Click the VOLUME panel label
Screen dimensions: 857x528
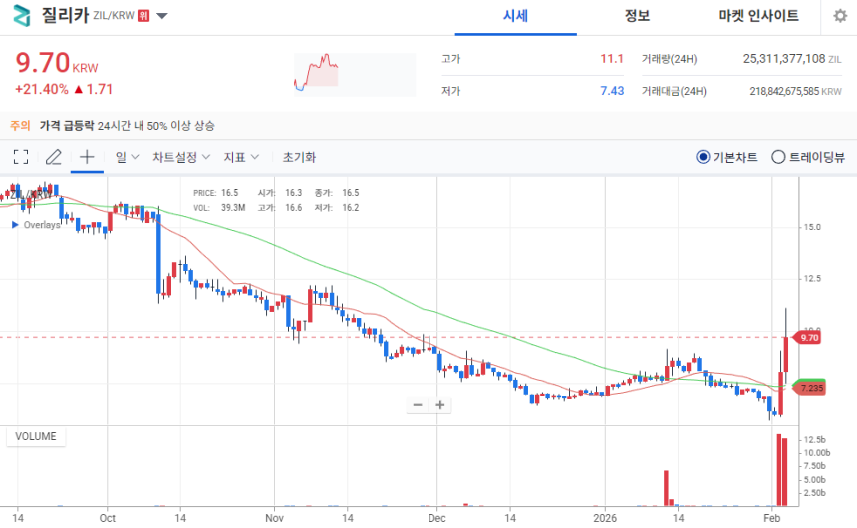coord(36,436)
